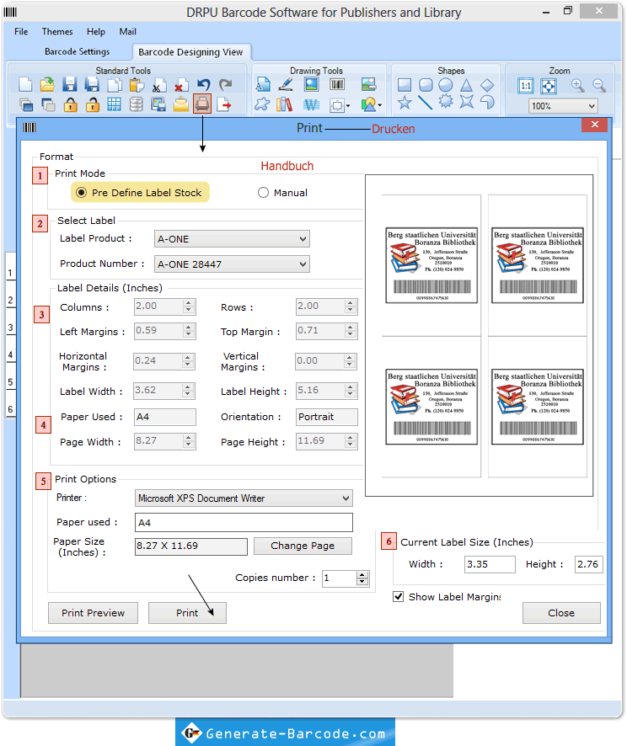
Task: Open the Help menu
Action: coord(96,31)
